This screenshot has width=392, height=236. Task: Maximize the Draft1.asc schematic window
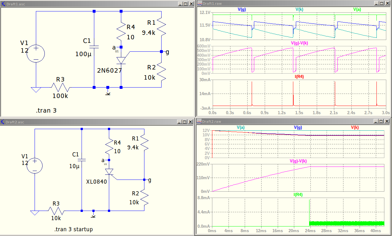click(x=186, y=3)
